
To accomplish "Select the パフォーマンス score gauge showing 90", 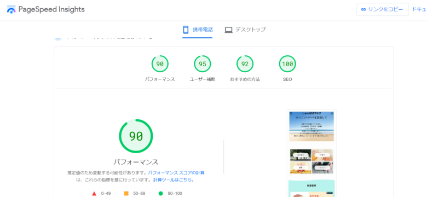I will pos(160,64).
